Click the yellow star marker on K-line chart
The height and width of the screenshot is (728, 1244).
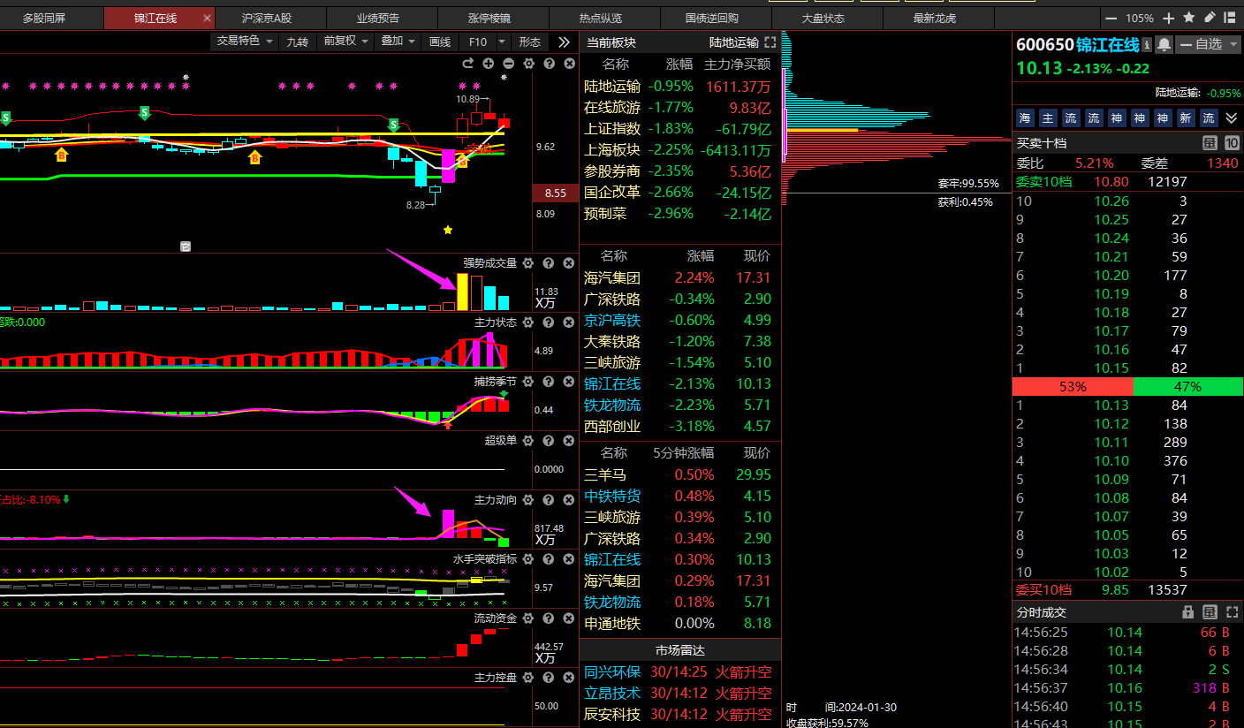click(448, 230)
